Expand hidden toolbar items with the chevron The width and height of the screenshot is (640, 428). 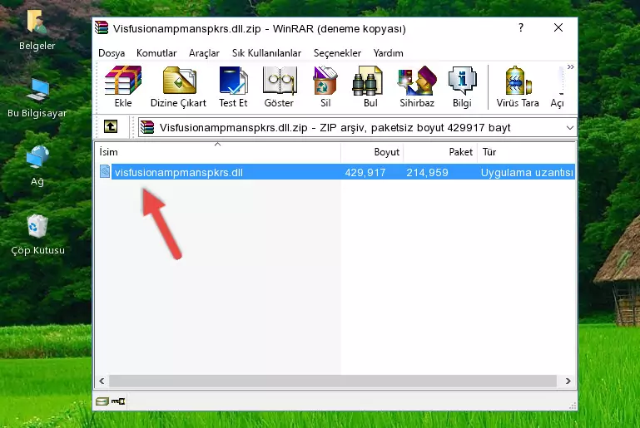[x=571, y=66]
